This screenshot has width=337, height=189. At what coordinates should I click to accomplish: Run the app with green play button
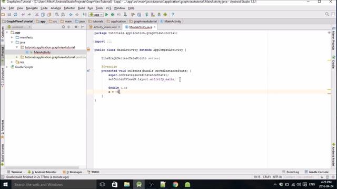click(106, 15)
